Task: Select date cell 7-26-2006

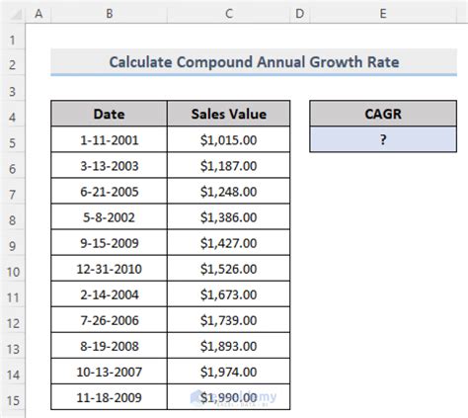Action: pyautogui.click(x=110, y=320)
